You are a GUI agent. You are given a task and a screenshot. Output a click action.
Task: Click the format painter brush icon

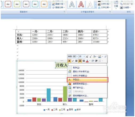pyautogui.click(x=105, y=57)
